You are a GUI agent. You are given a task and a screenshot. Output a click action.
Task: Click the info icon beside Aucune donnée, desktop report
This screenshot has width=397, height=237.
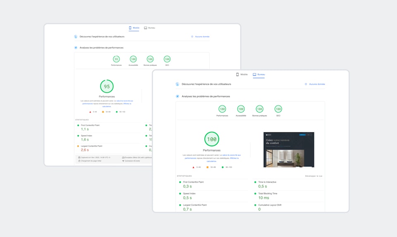(x=306, y=84)
